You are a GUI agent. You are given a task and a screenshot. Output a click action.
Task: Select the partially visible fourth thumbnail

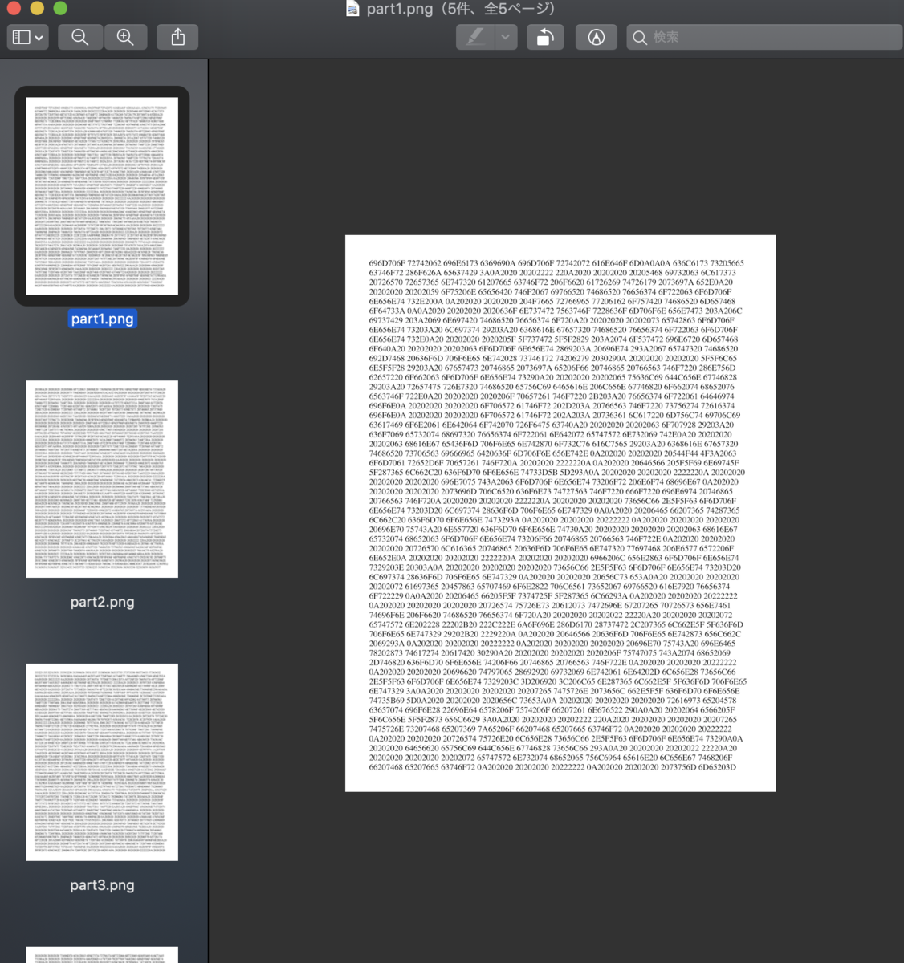point(102,955)
